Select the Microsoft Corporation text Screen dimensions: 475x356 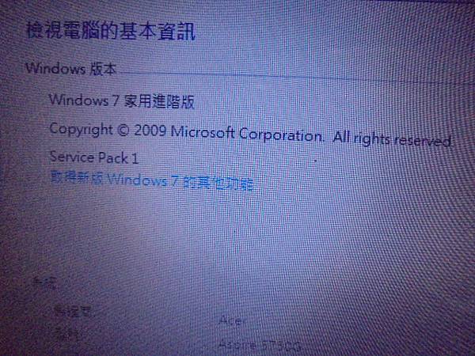(x=247, y=134)
